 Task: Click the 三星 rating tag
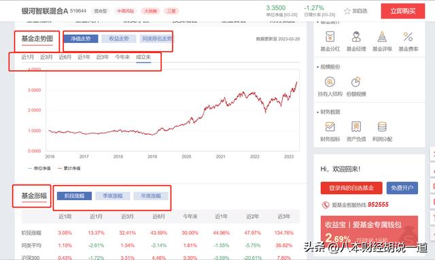point(171,11)
